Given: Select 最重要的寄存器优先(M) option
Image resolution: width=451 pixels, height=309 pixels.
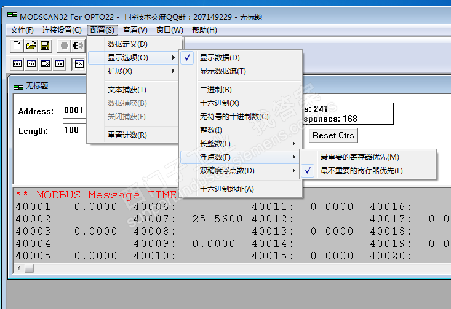Looking at the screenshot, I should [368, 157].
